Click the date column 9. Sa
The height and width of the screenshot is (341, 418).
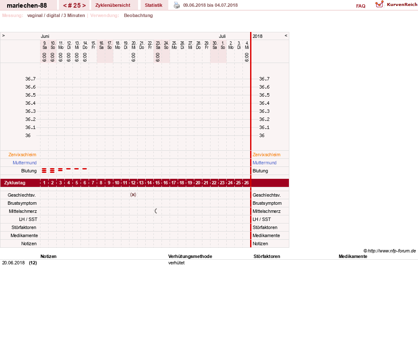(x=44, y=45)
